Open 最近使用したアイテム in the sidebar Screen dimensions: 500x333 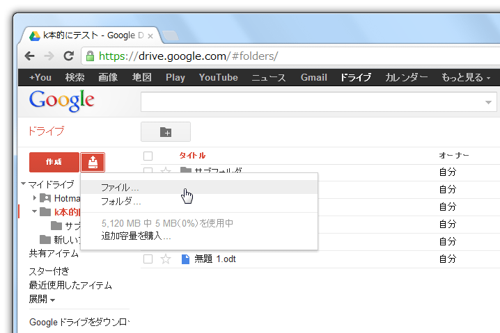click(x=70, y=285)
